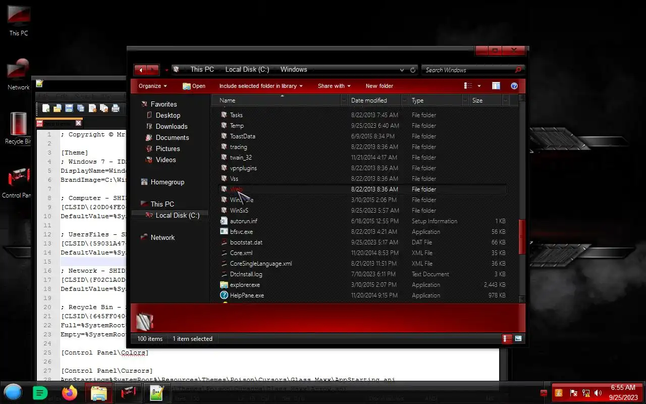Open the This PC desktop icon
The height and width of the screenshot is (404, 646).
click(x=19, y=20)
